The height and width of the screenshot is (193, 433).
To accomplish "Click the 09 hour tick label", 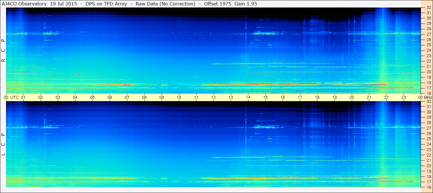I will (x=162, y=97).
